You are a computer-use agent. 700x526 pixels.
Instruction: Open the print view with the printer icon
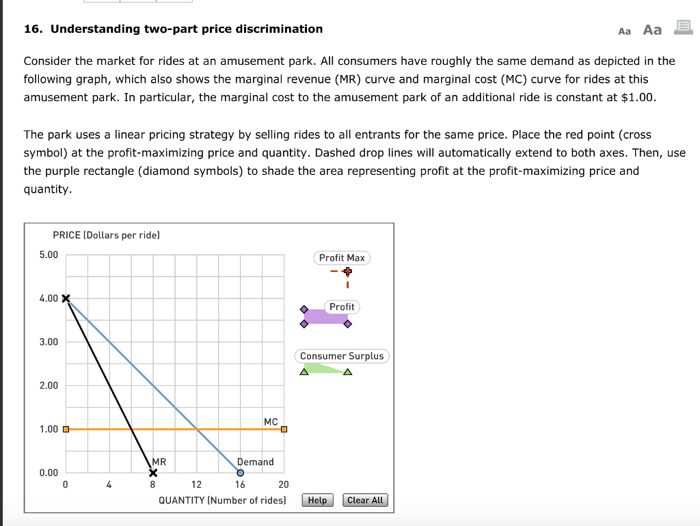(x=682, y=28)
